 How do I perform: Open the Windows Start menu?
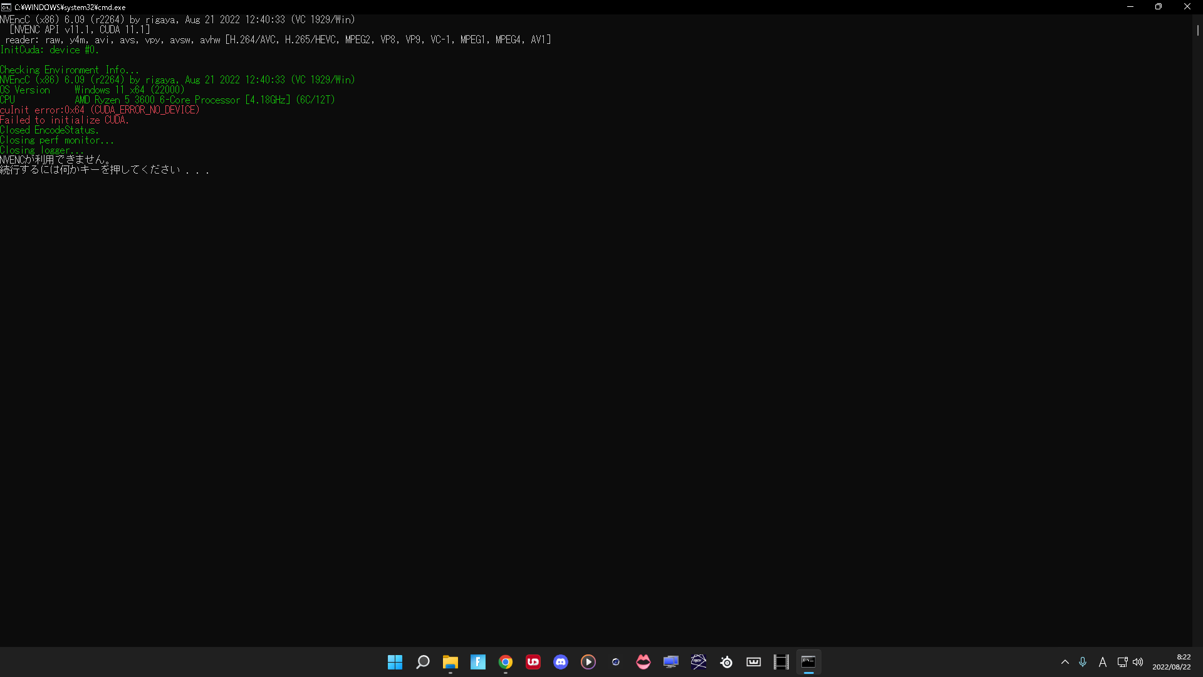395,662
